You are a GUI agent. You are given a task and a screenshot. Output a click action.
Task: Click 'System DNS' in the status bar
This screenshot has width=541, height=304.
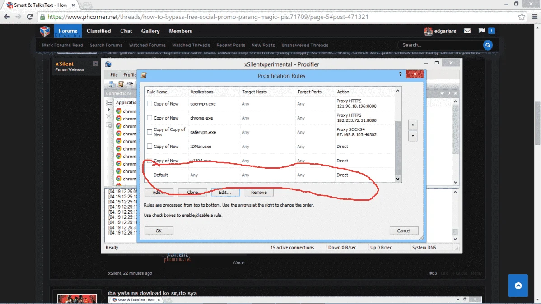(424, 248)
